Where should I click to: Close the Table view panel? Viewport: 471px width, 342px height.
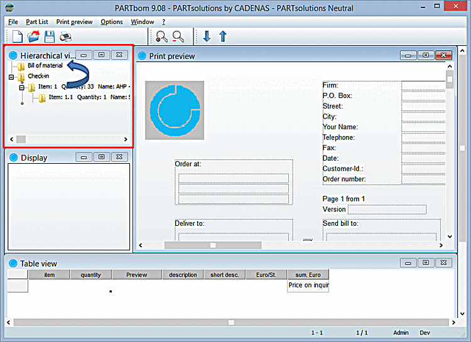pyautogui.click(x=443, y=263)
